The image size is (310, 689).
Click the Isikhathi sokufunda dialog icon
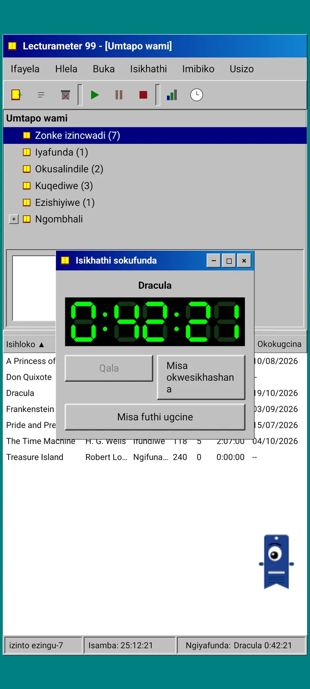(65, 261)
